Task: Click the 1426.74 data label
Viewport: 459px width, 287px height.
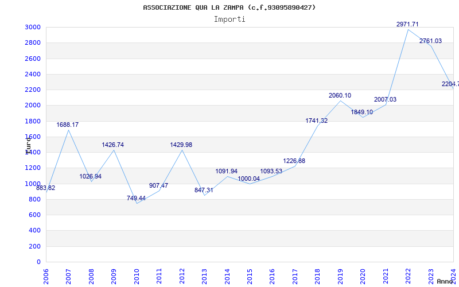Action: [x=112, y=145]
